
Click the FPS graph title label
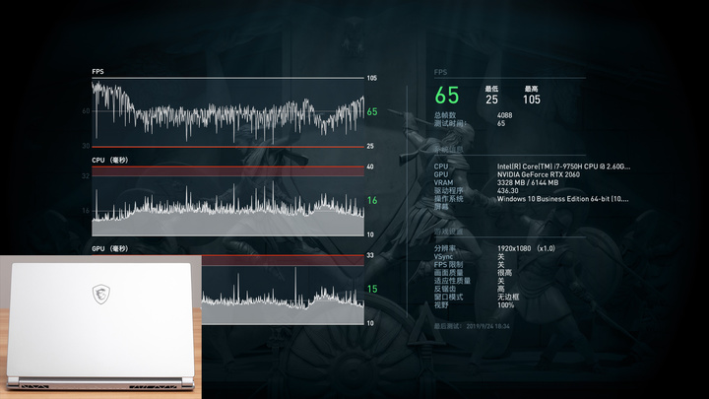pos(97,72)
